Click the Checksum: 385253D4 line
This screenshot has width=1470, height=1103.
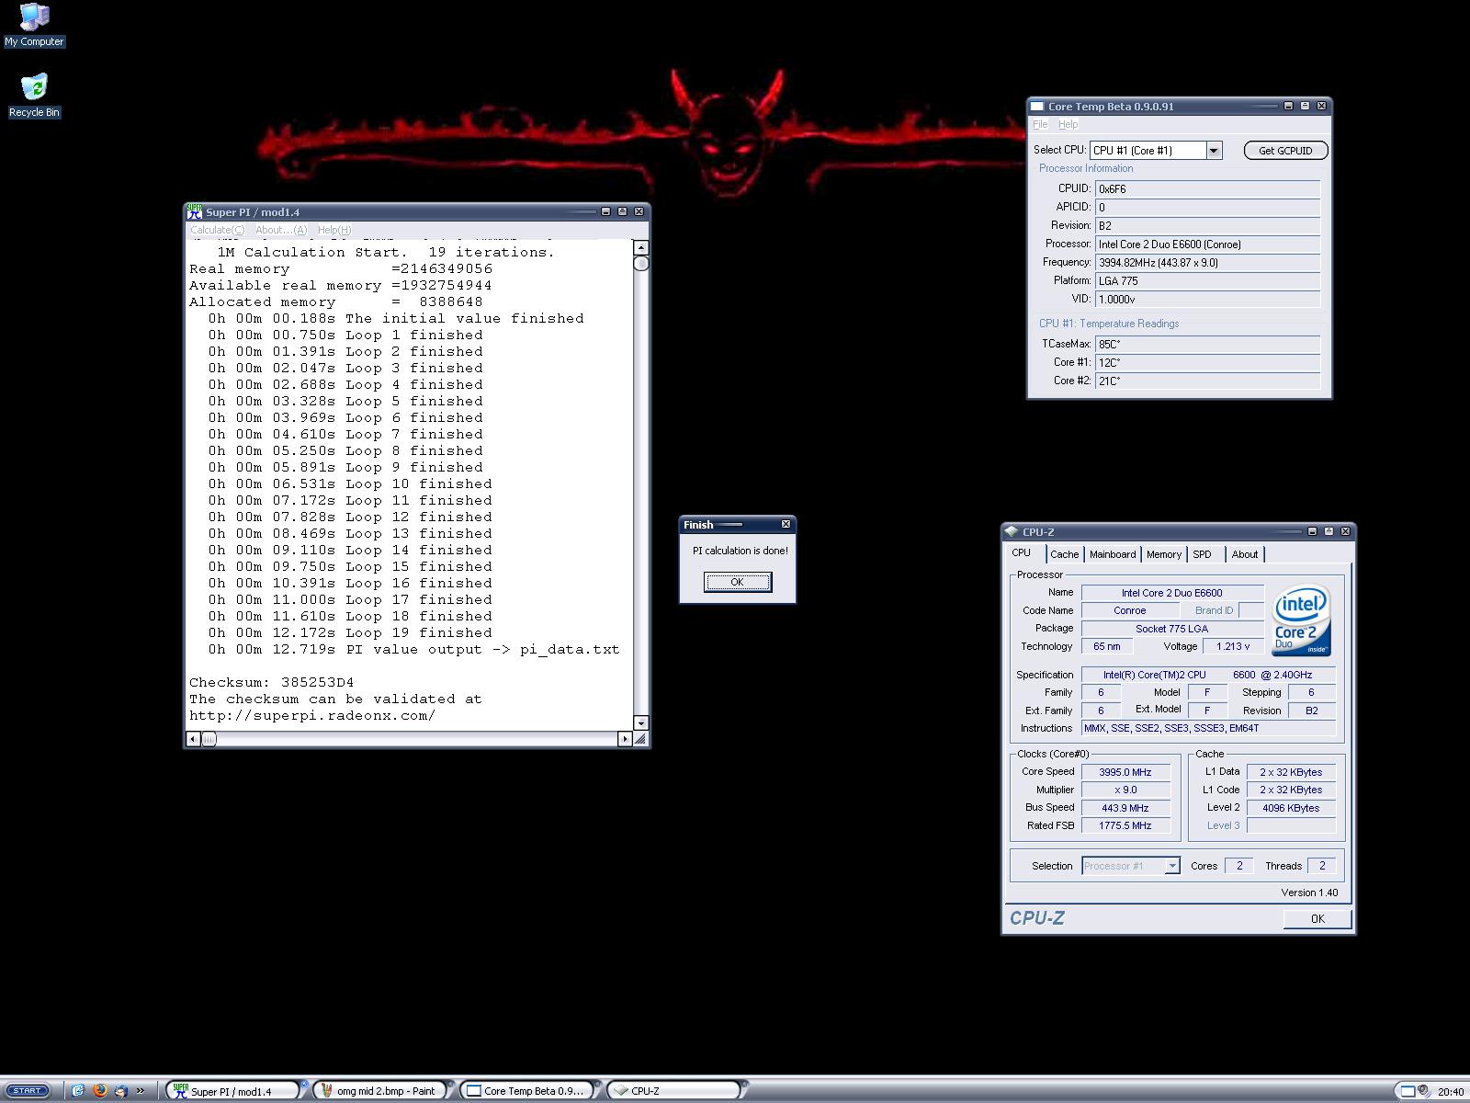tap(272, 682)
